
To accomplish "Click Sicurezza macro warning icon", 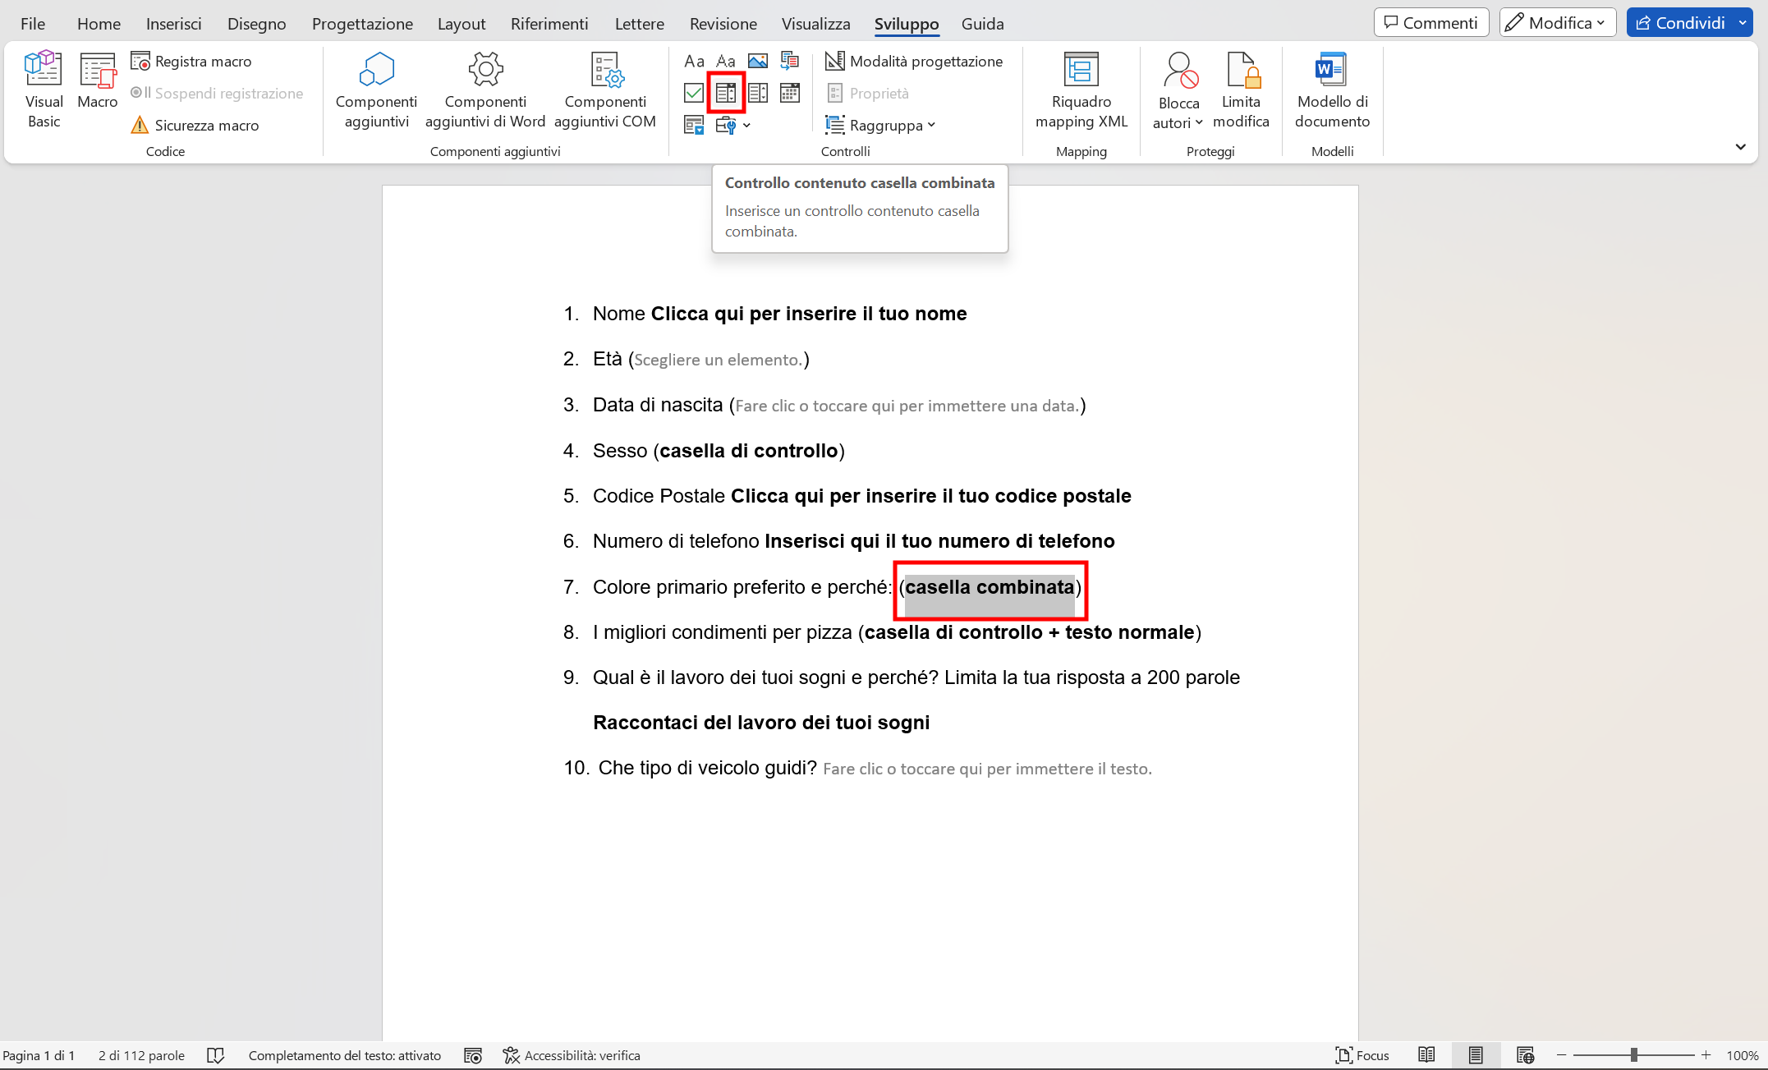I will [x=140, y=125].
